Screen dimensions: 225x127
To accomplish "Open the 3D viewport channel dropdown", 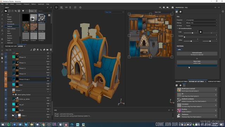I will 114,12.
